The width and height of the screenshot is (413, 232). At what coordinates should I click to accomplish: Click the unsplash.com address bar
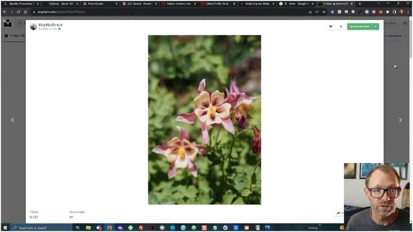click(x=168, y=12)
